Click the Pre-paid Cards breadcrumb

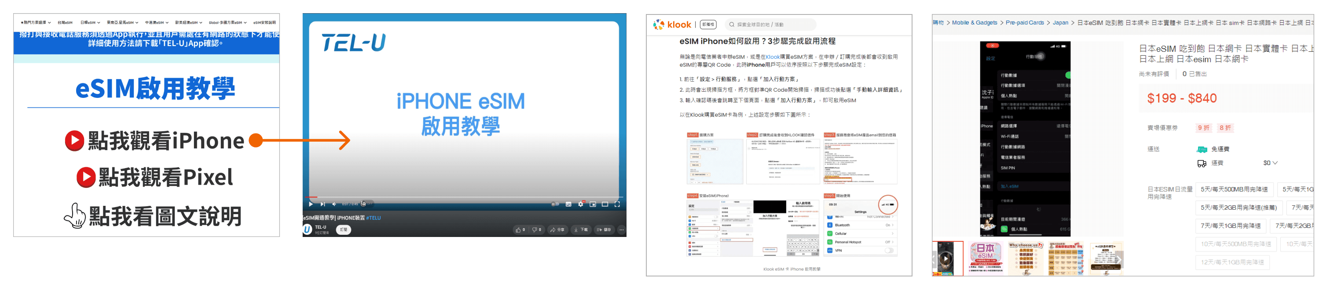pyautogui.click(x=1024, y=23)
